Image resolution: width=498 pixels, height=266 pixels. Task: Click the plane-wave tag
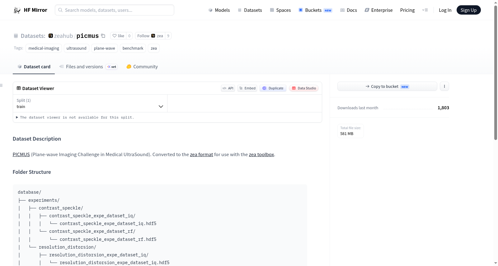point(105,48)
